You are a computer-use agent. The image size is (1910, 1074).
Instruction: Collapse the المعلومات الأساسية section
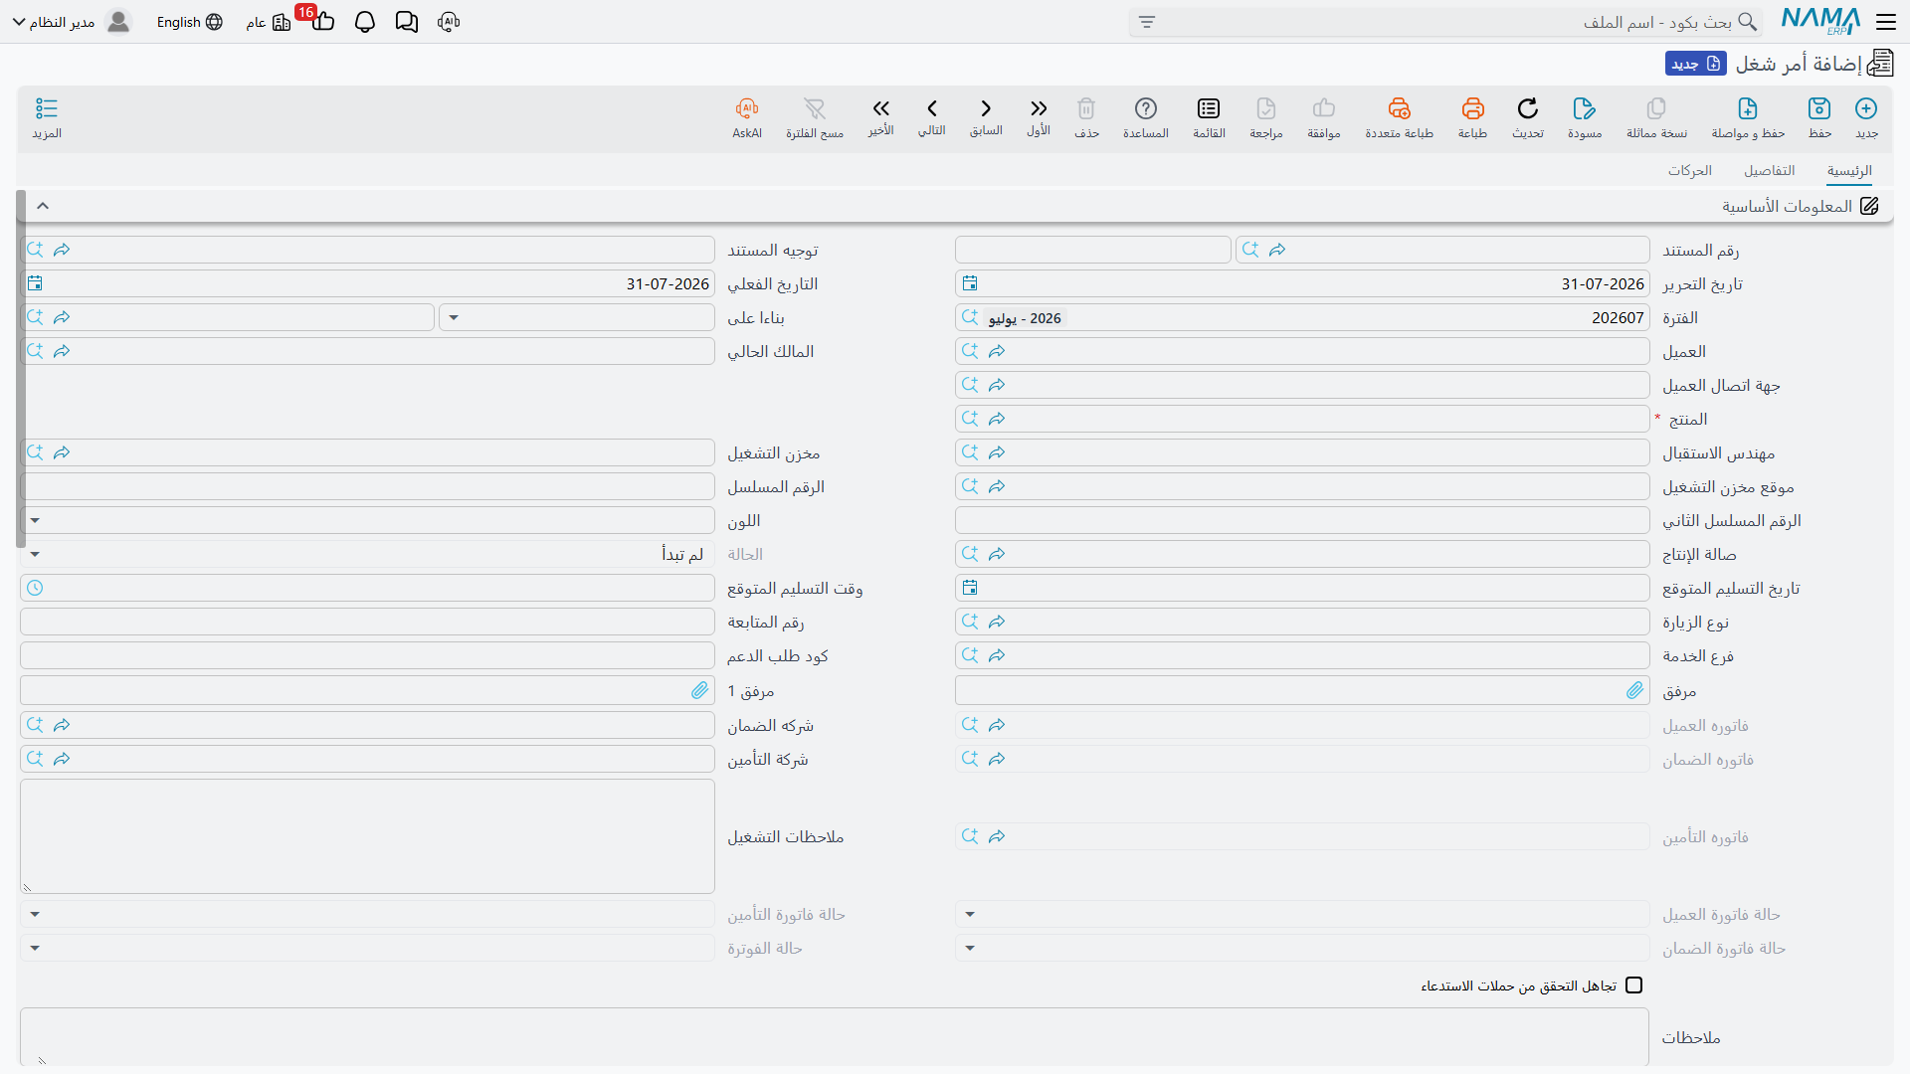pos(43,206)
